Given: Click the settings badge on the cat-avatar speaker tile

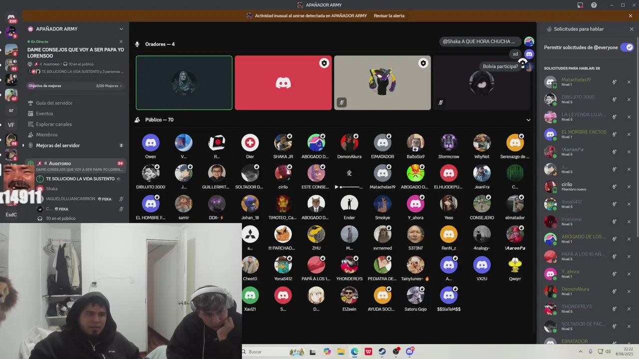Looking at the screenshot, I should pos(423,63).
